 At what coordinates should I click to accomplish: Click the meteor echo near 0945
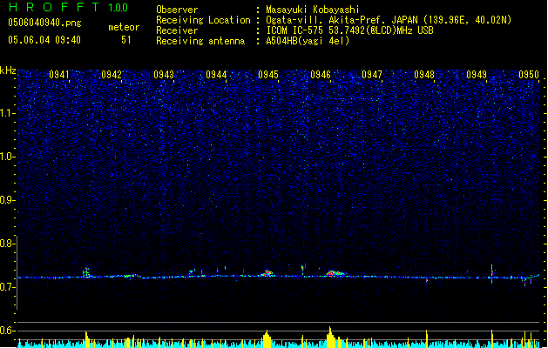(x=267, y=273)
